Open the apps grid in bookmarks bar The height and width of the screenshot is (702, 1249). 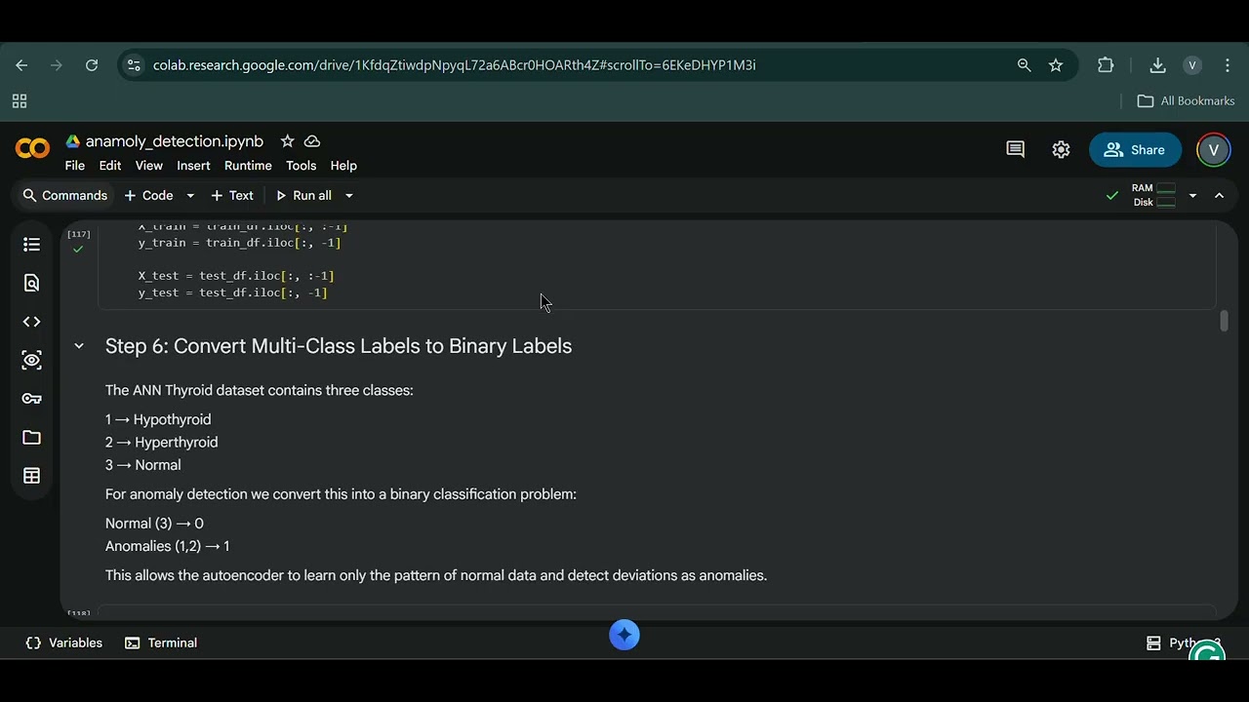(x=20, y=101)
